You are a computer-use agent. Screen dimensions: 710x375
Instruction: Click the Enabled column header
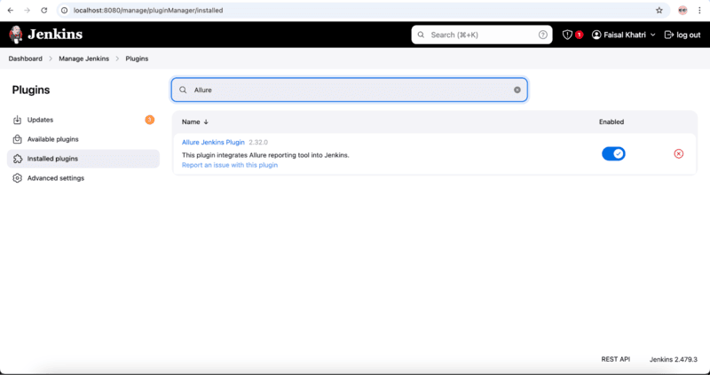pyautogui.click(x=611, y=122)
